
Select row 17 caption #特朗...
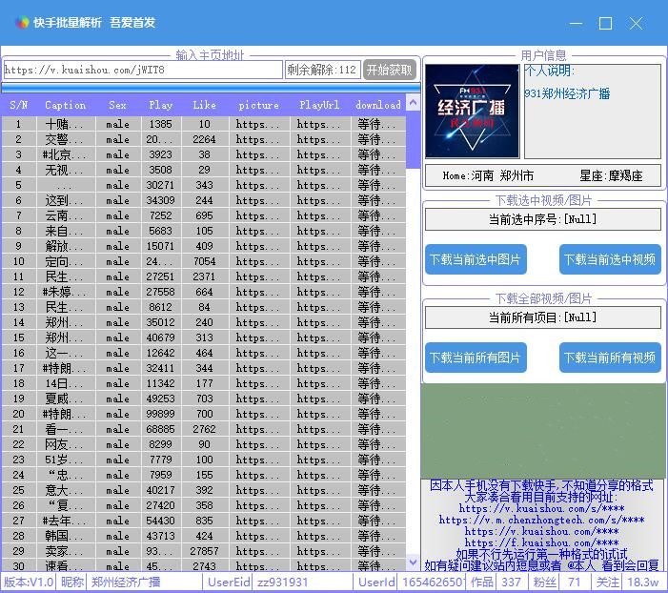pos(65,368)
